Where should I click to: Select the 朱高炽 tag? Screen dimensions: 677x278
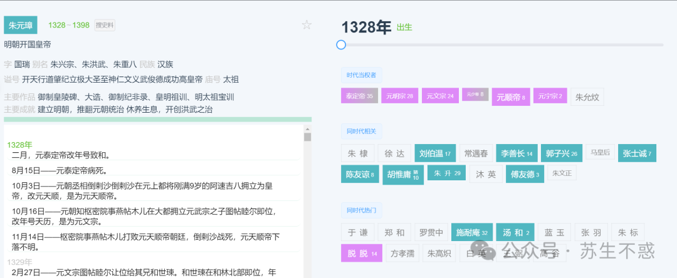point(439,253)
